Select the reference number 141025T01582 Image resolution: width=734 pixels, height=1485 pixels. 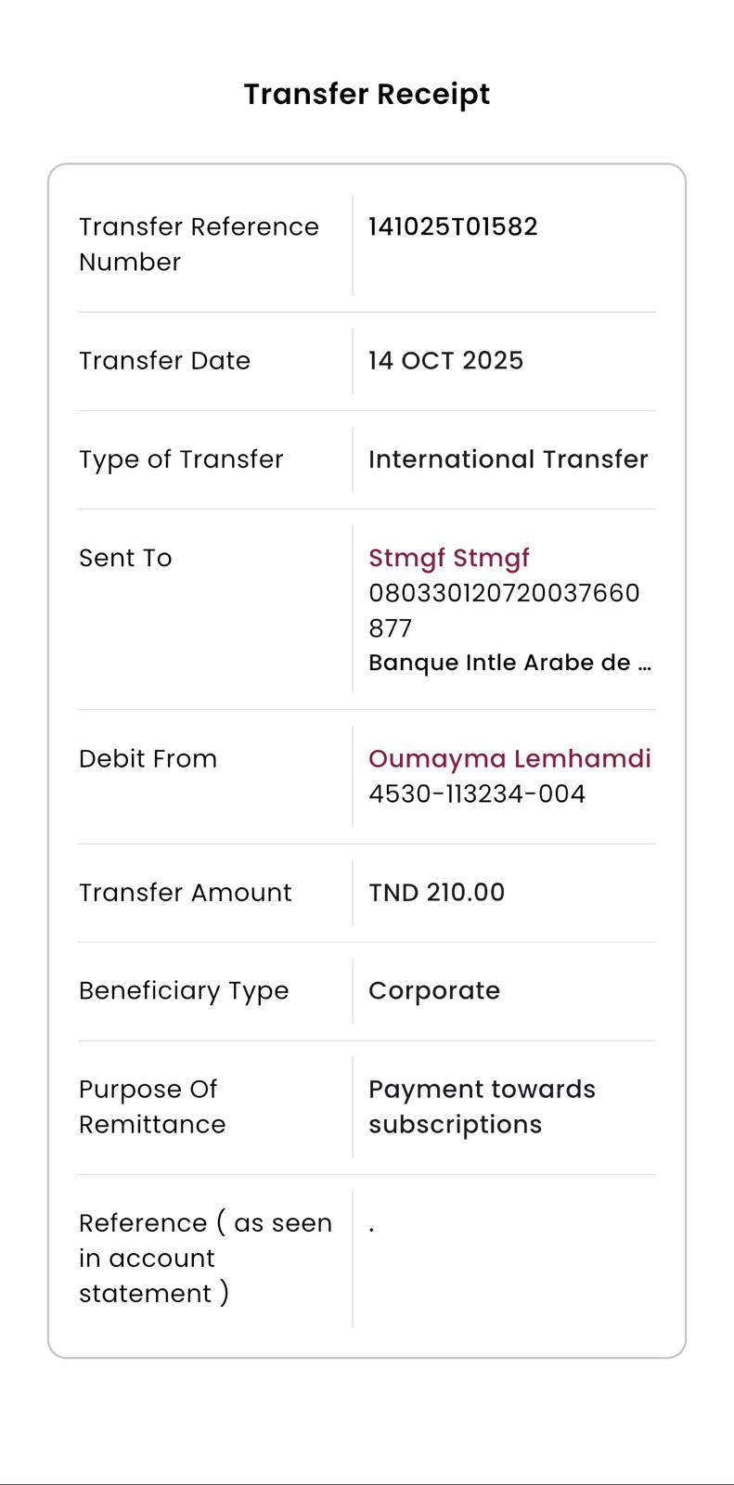(453, 227)
